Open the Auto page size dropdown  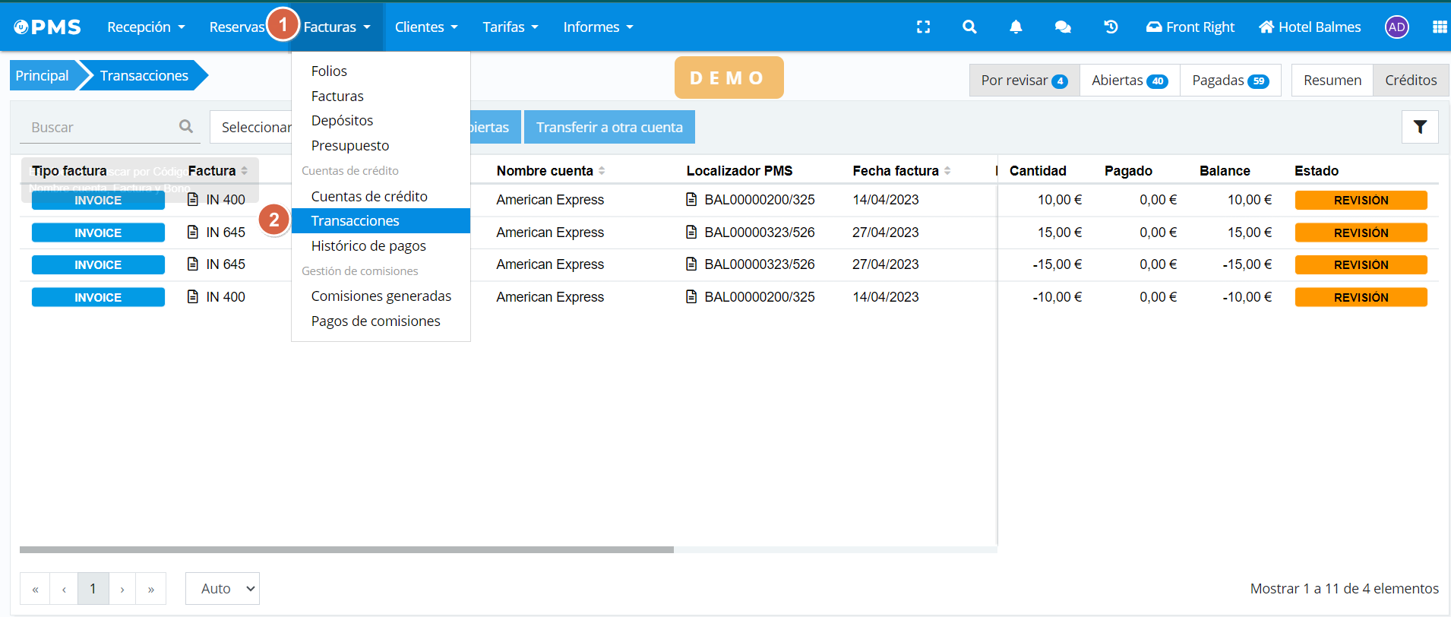pos(223,589)
